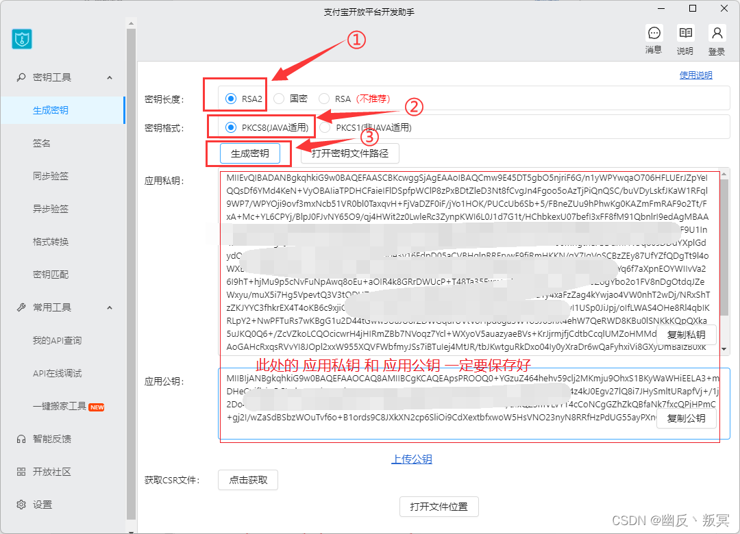Image resolution: width=740 pixels, height=534 pixels.
Task: Click the headset icon beside 智能反馈
Action: pyautogui.click(x=21, y=440)
